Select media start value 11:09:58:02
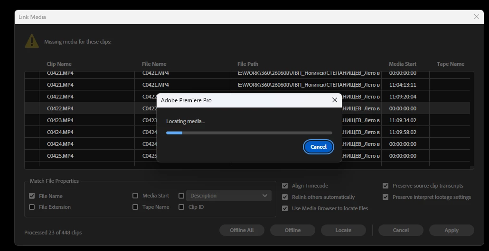 click(x=403, y=132)
